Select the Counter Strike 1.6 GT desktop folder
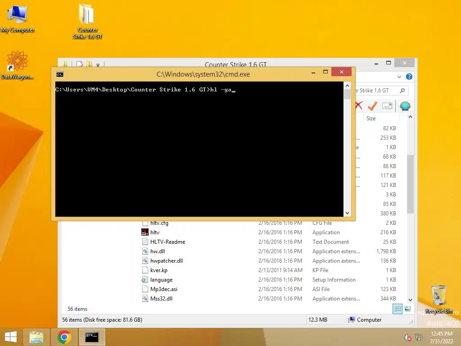Image resolution: width=461 pixels, height=346 pixels. 87,21
